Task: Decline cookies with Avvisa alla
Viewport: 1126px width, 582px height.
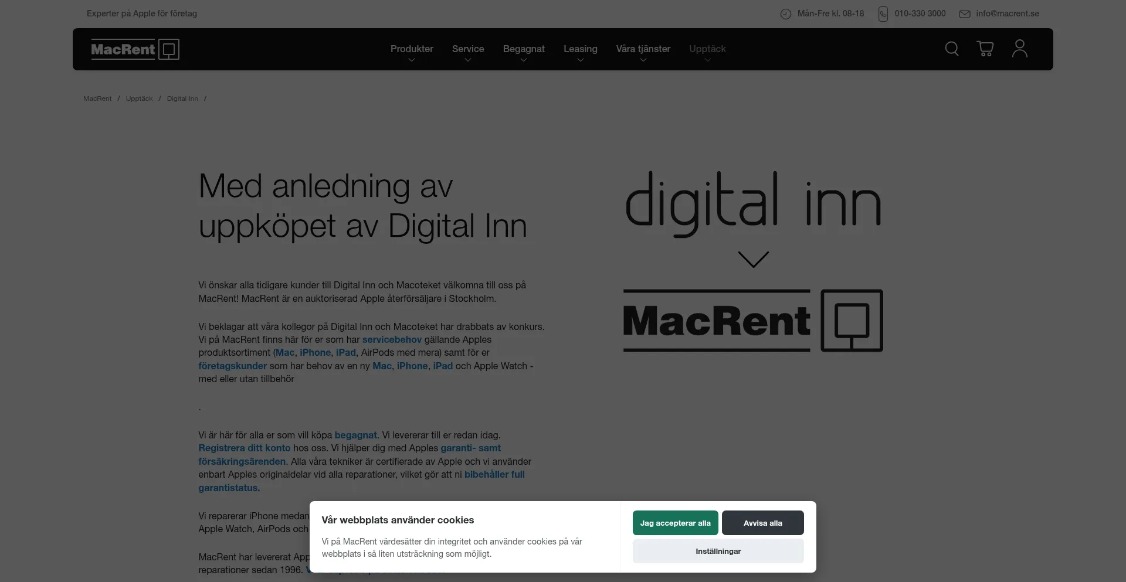Action: click(x=762, y=522)
